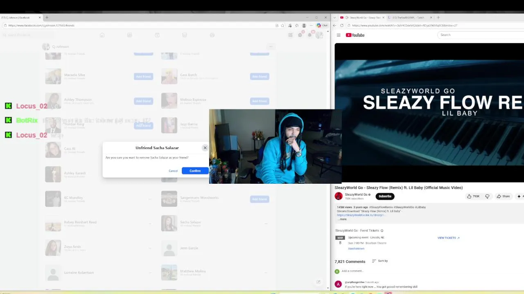This screenshot has width=524, height=294.
Task: Add Sangermans Woodworks as friend
Action: [x=260, y=199]
